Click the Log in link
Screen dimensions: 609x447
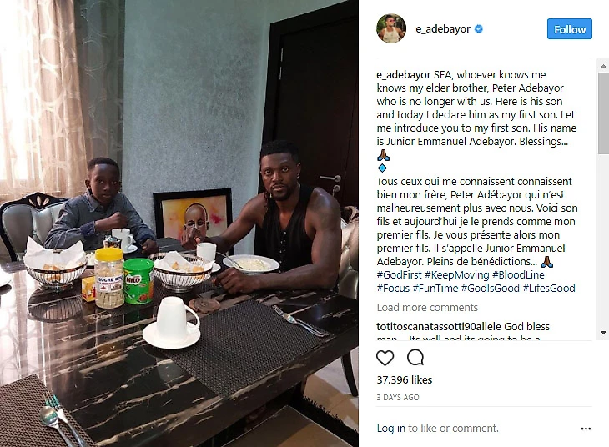point(390,429)
